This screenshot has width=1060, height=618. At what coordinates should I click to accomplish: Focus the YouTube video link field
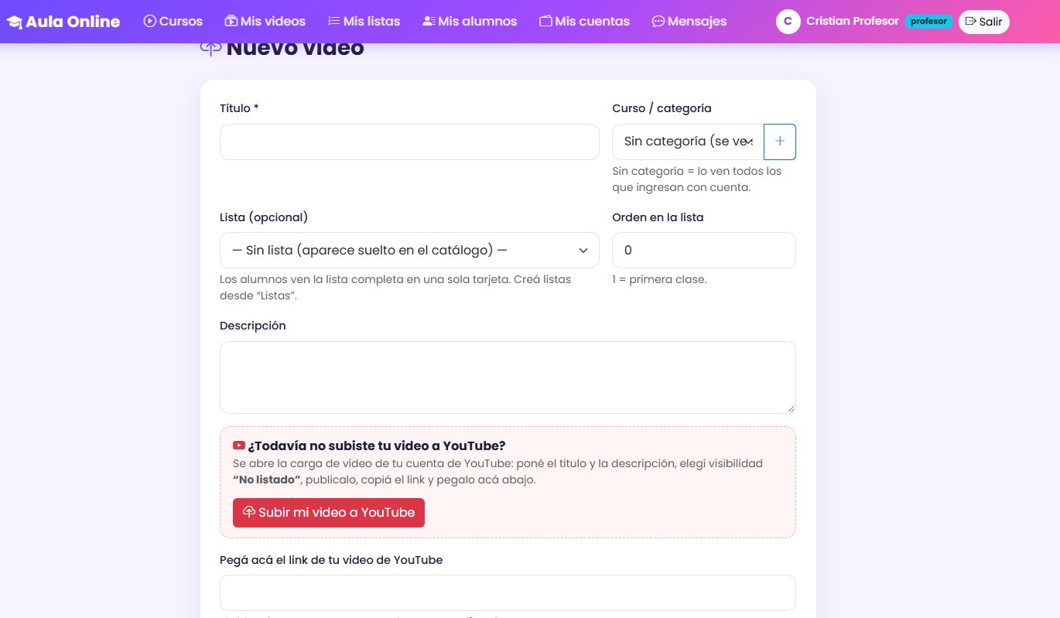click(x=508, y=593)
